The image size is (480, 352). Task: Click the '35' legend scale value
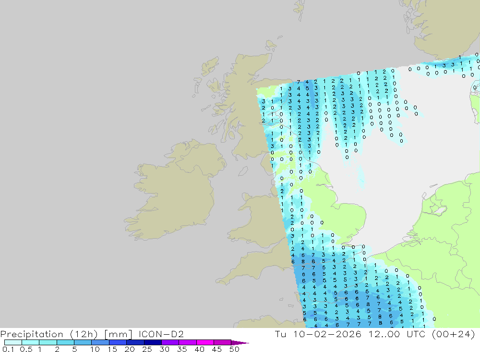(x=182, y=349)
